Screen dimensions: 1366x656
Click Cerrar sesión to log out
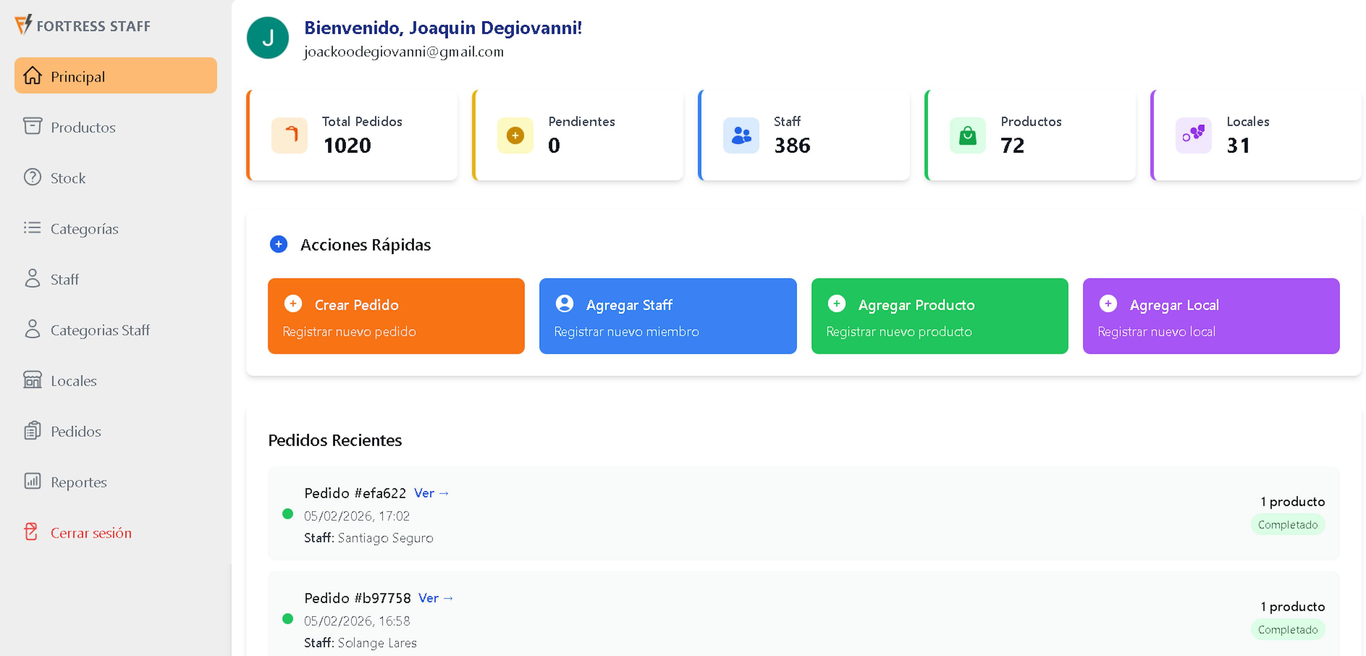click(91, 533)
